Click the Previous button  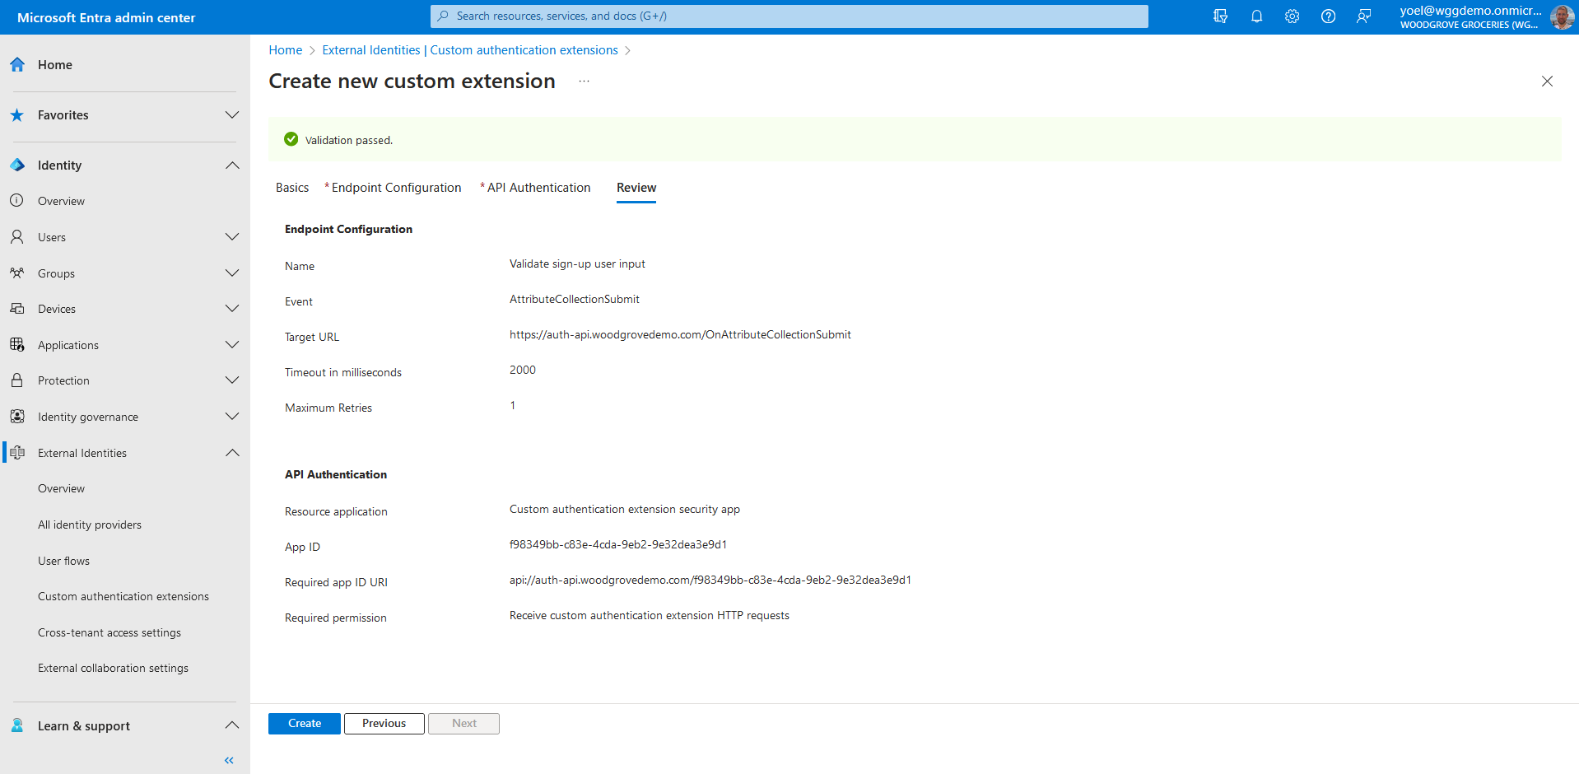[384, 724]
